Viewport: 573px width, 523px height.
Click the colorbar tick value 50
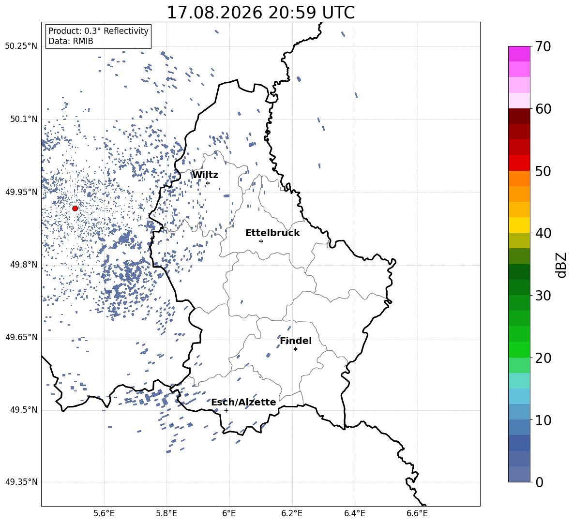pos(543,171)
